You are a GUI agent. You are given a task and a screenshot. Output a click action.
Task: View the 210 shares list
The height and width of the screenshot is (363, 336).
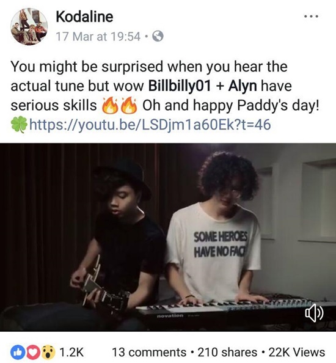coord(227,352)
